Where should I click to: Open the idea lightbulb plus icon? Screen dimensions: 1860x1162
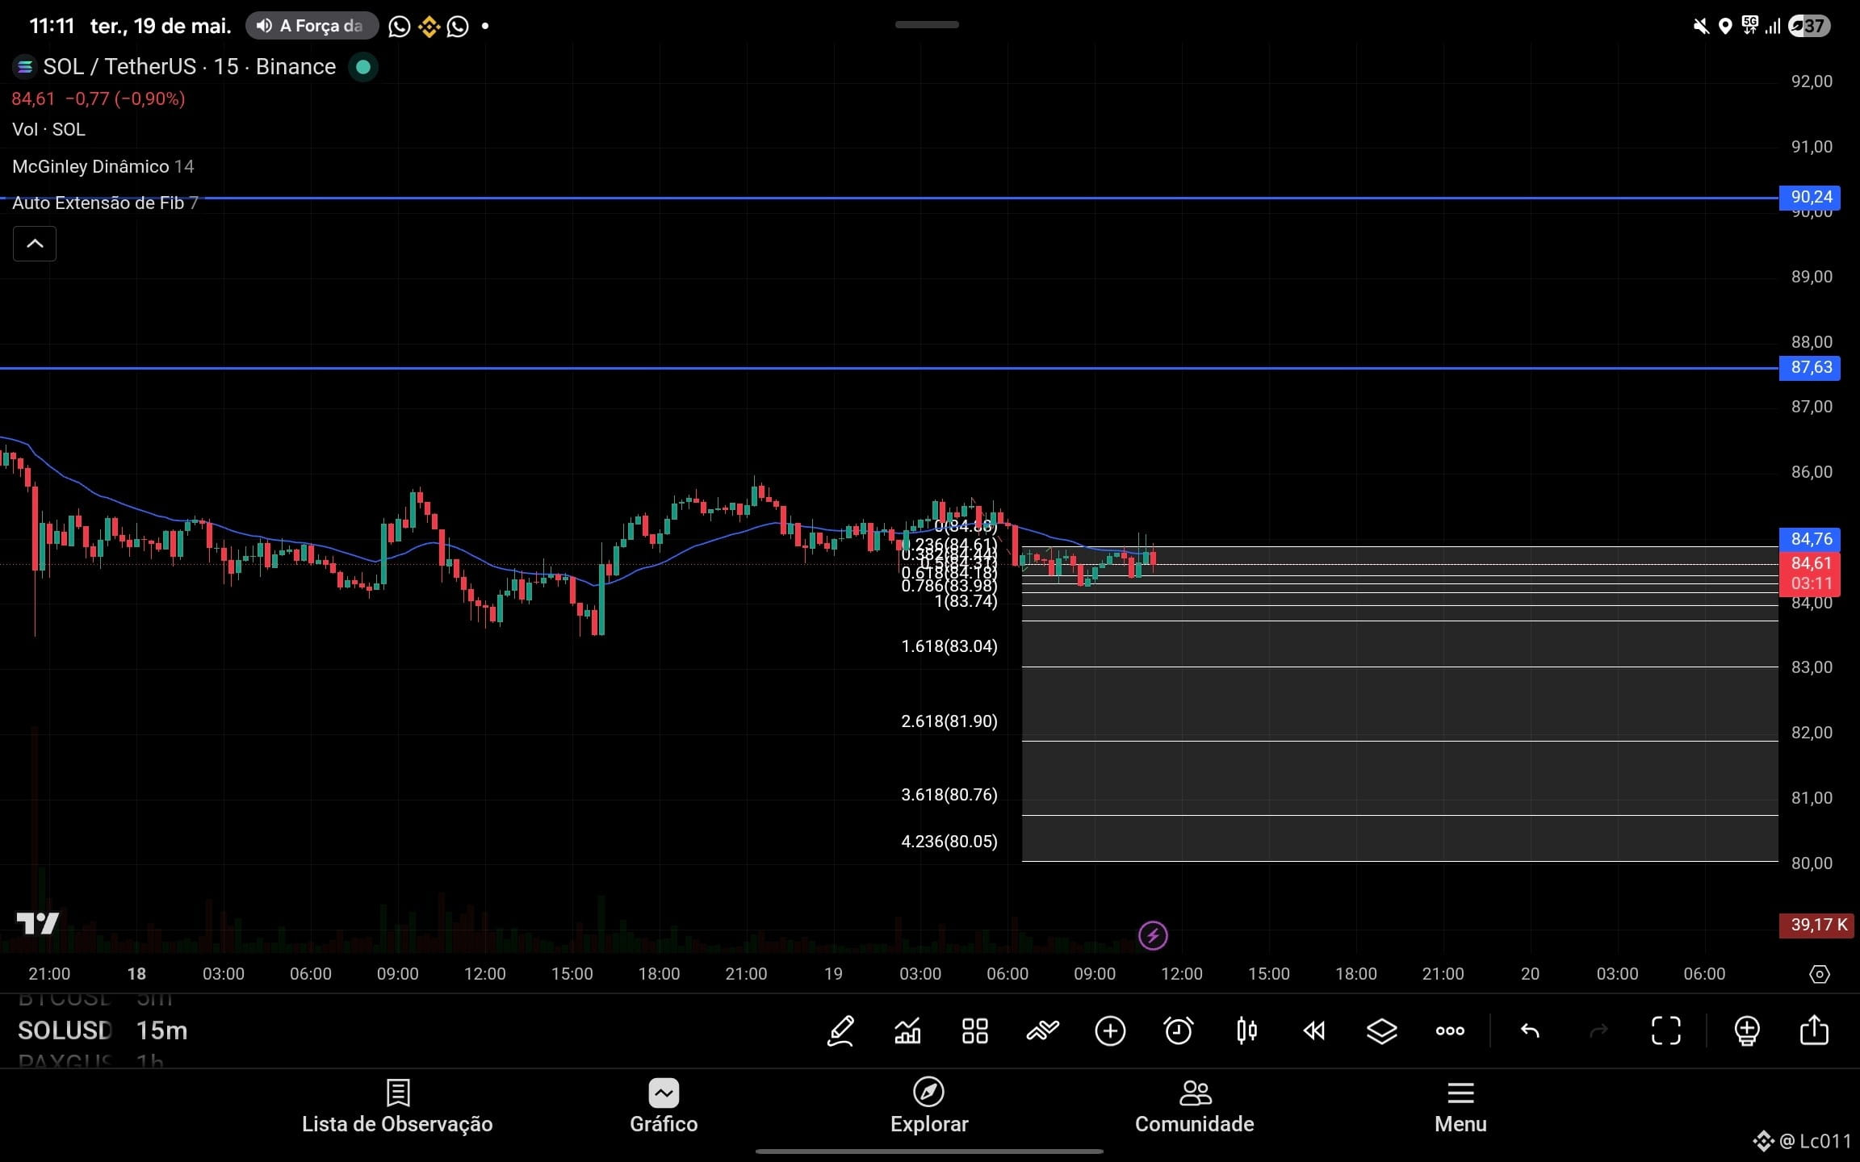1747,1030
